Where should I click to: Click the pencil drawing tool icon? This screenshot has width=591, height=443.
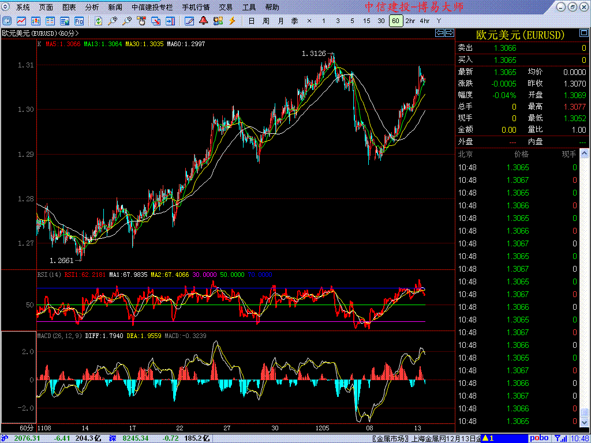[x=189, y=21]
